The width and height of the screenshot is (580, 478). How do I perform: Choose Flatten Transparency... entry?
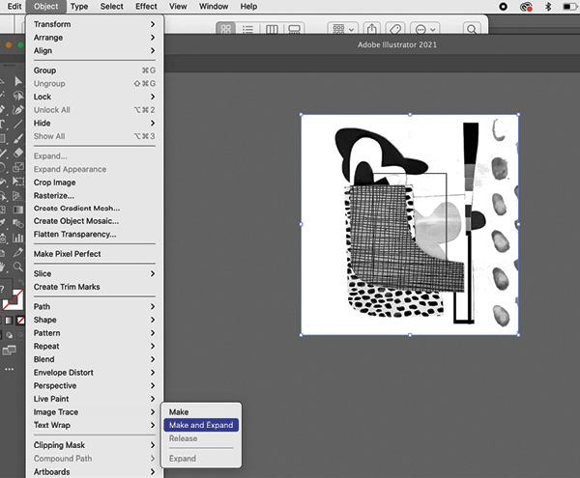click(95, 235)
